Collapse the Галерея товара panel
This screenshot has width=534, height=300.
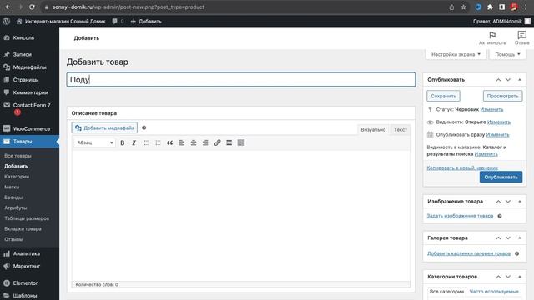pos(520,238)
